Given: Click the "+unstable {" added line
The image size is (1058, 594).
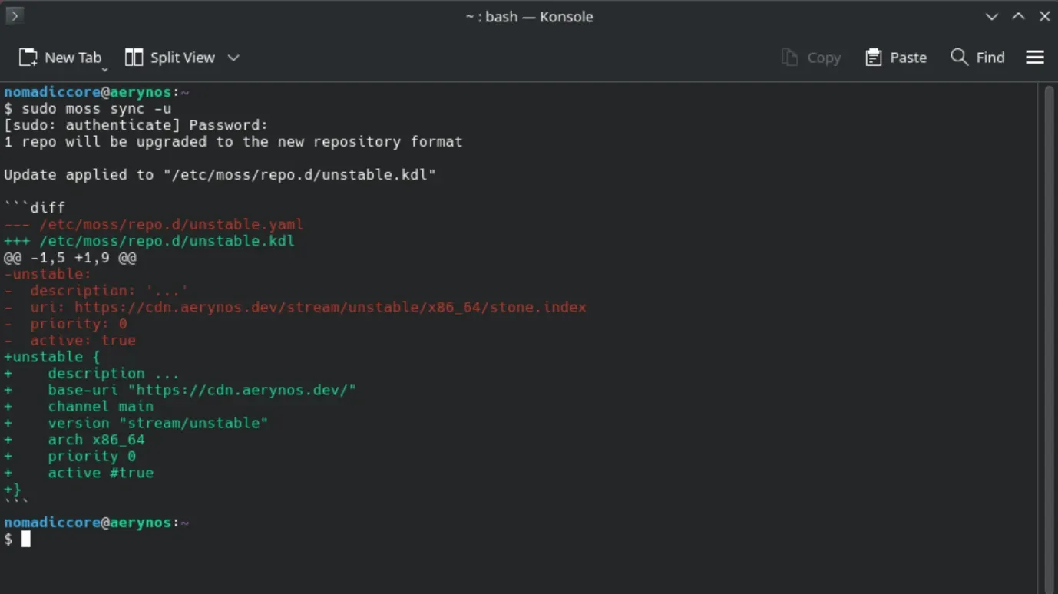Looking at the screenshot, I should tap(53, 357).
